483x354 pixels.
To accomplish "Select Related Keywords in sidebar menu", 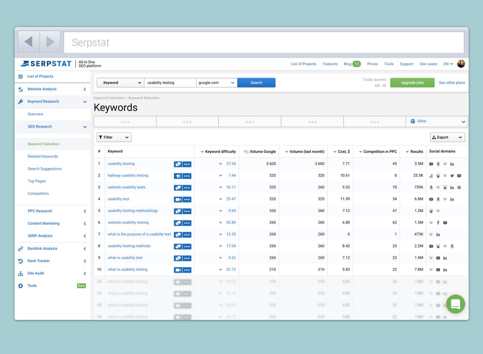I will 43,157.
